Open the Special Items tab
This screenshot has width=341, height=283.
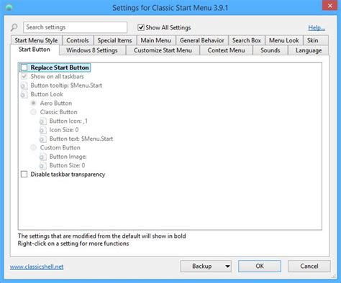pyautogui.click(x=114, y=40)
